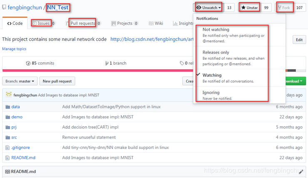The image size is (308, 178).
Task: Switch to the Code tab
Action: point(15,23)
